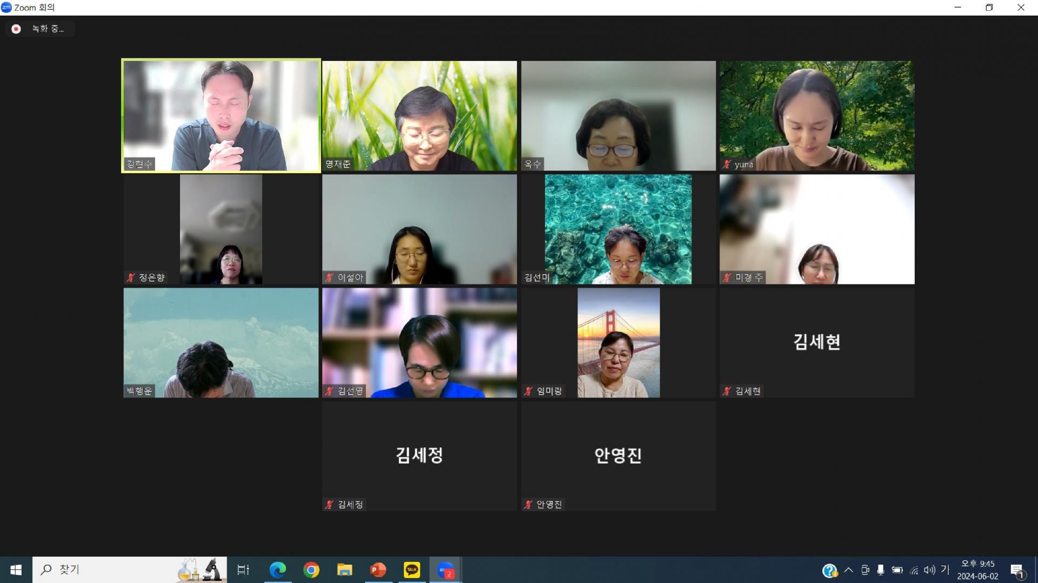Open the notification center with badge 1
The width and height of the screenshot is (1038, 583).
[1017, 571]
